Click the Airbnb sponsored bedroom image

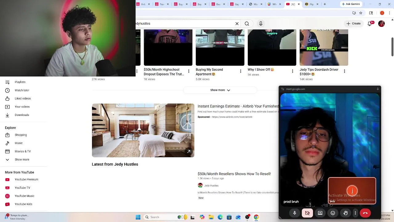tap(143, 130)
